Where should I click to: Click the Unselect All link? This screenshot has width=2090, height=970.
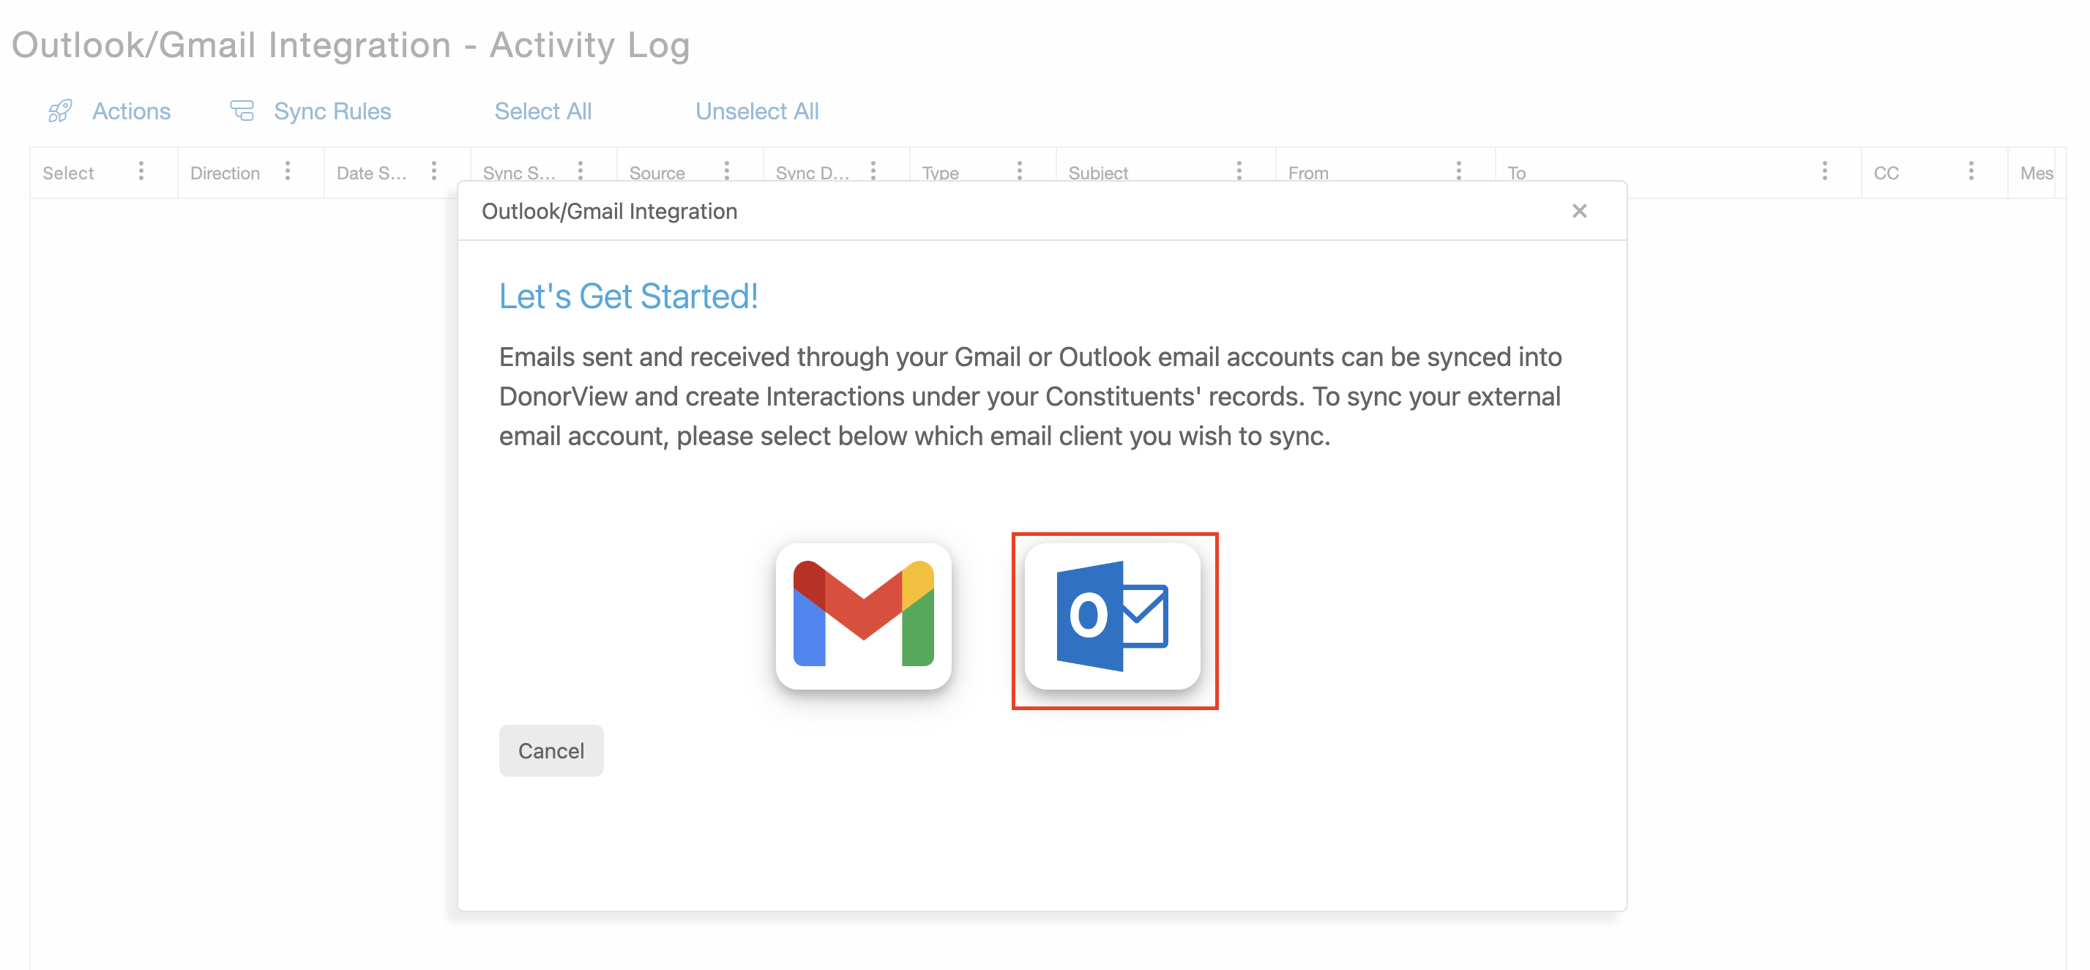pos(756,111)
